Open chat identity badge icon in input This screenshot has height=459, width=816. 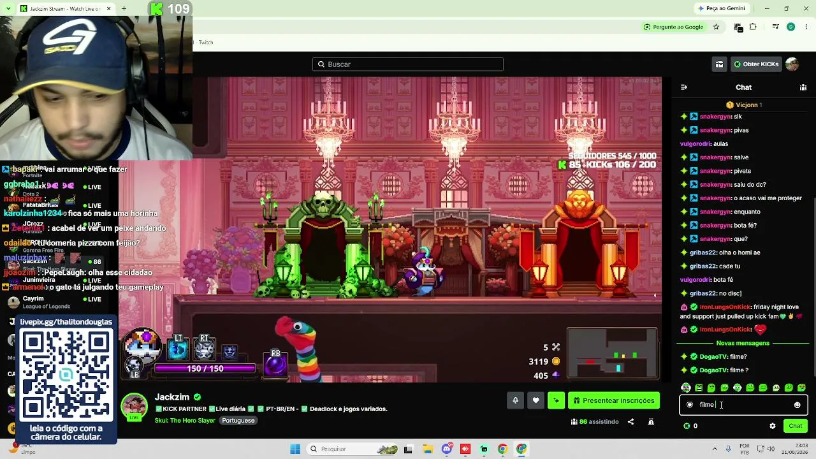(690, 405)
